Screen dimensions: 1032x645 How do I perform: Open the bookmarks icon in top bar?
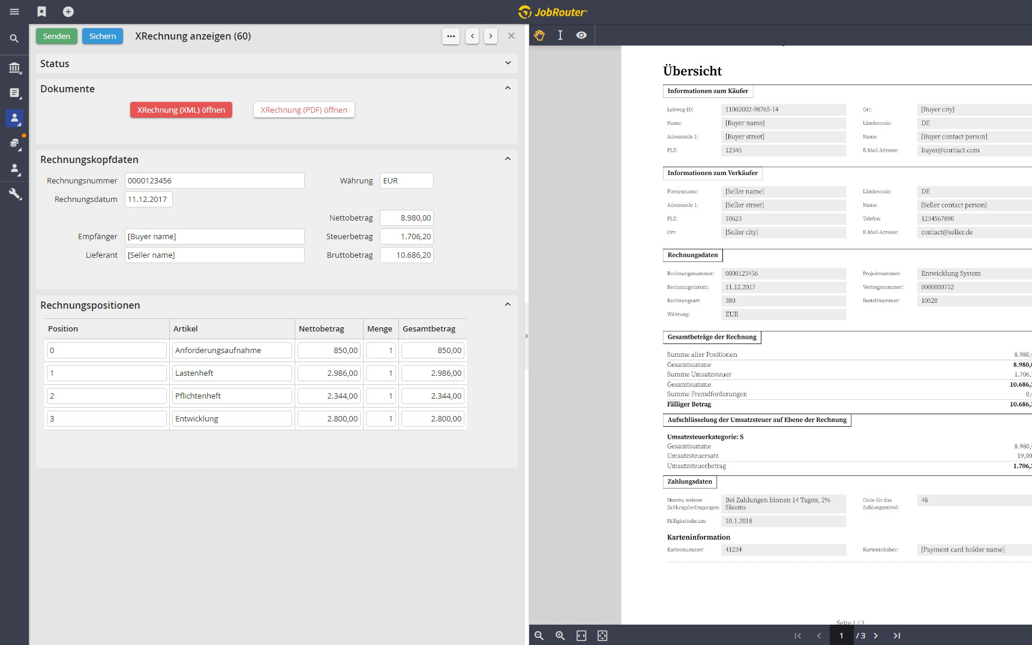pos(41,11)
